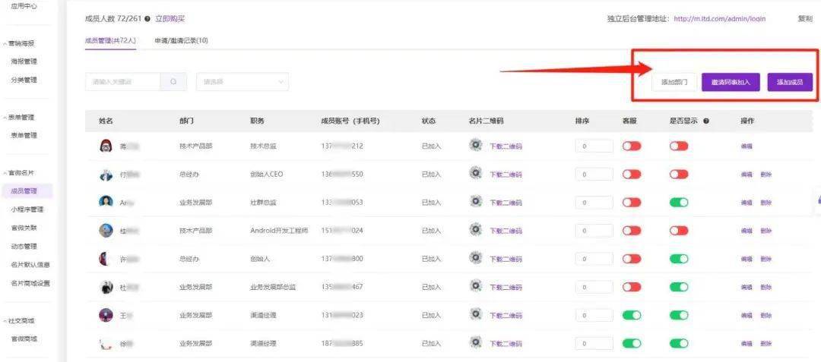Click 复制 to copy admin address
Viewport: 821px width, 362px height.
click(x=805, y=19)
